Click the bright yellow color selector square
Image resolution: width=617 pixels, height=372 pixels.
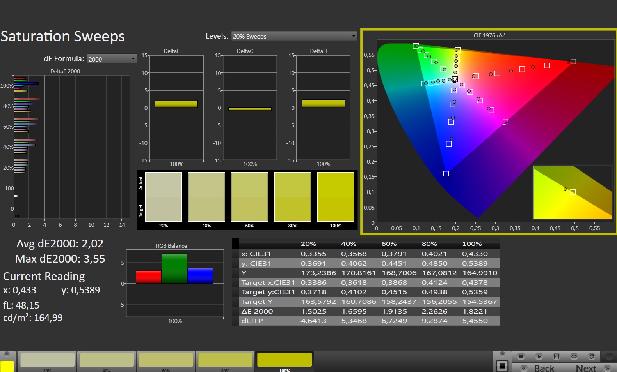click(7, 367)
